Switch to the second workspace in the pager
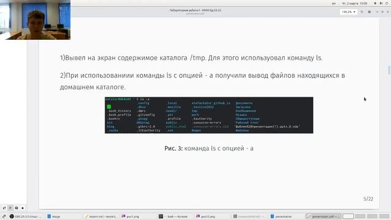 [360, 216]
